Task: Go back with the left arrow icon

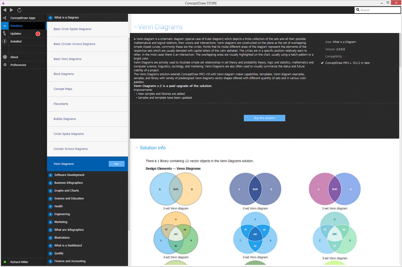Action: click(4, 10)
